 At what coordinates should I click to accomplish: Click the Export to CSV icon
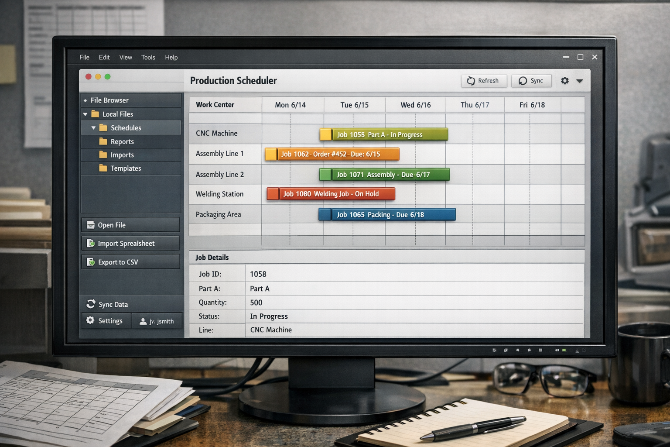click(x=91, y=262)
